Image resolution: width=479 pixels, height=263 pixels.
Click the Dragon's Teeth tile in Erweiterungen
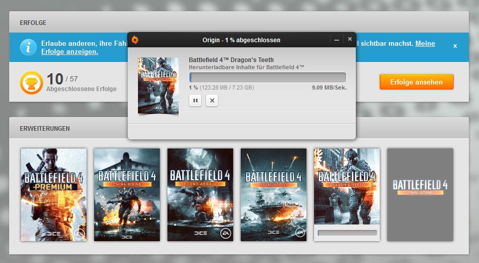pos(347,188)
